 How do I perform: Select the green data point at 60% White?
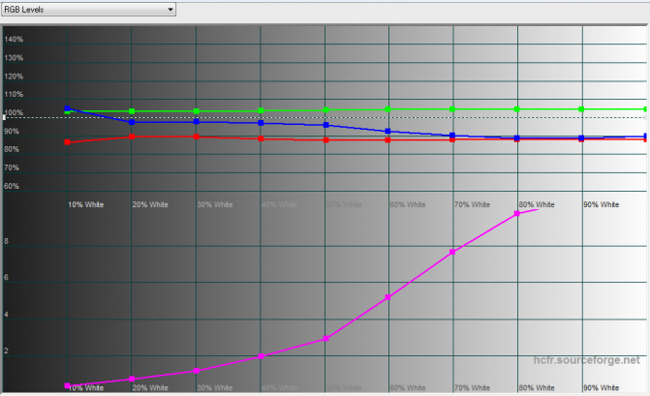(x=388, y=108)
